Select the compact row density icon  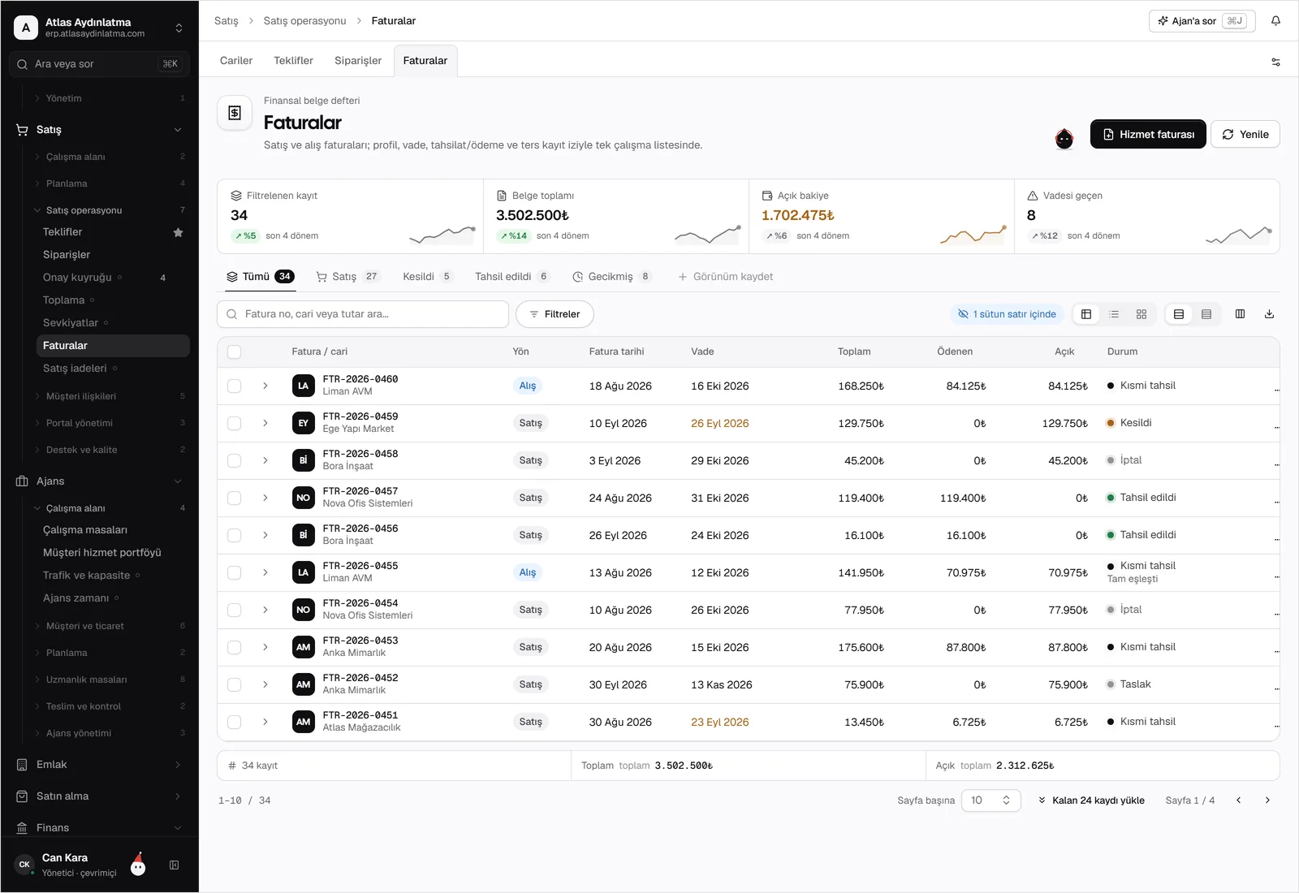tap(1206, 314)
